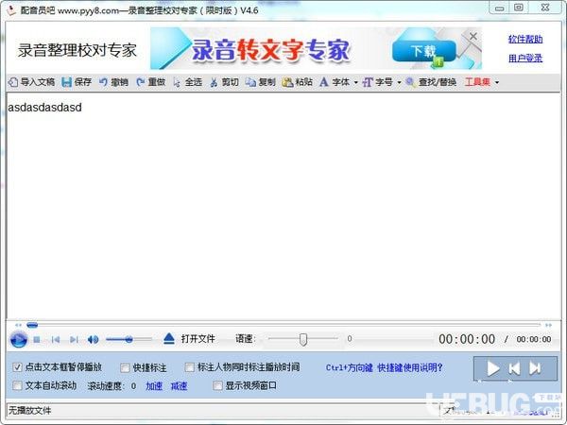Screen dimensions: 567x425
Task: Rewind using the left double-arrow on progress bar
Action: point(18,325)
